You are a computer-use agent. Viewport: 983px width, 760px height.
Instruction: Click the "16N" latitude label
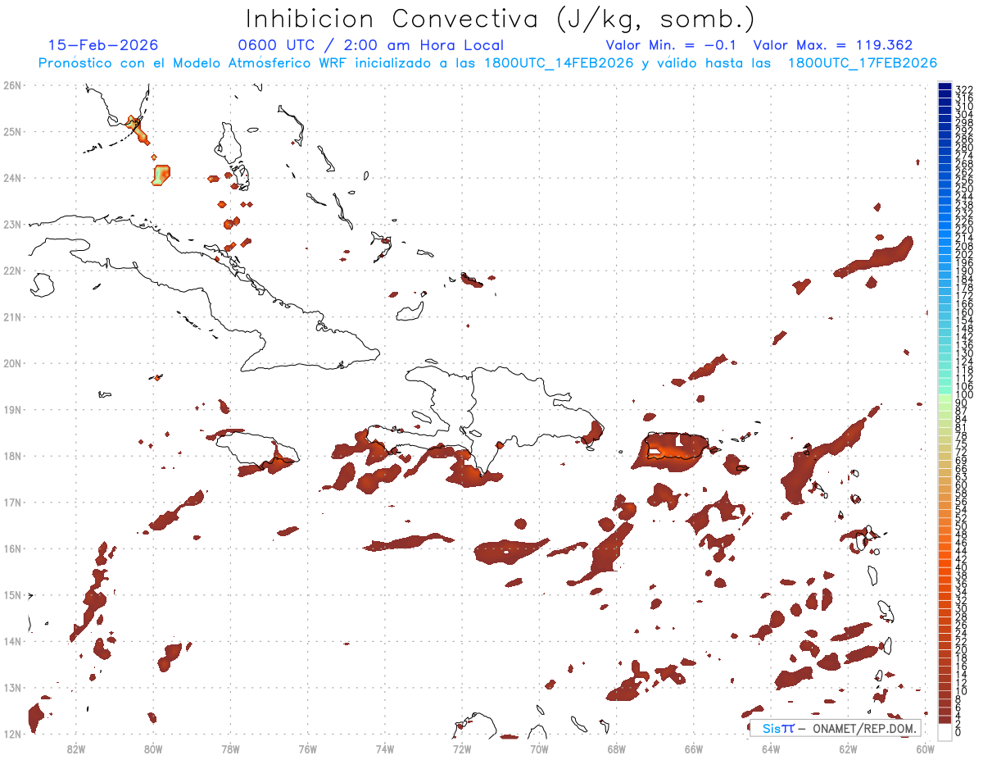click(x=12, y=548)
